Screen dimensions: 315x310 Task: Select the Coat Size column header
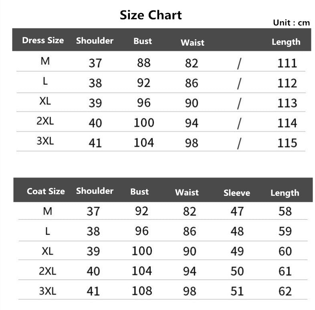[46, 191]
